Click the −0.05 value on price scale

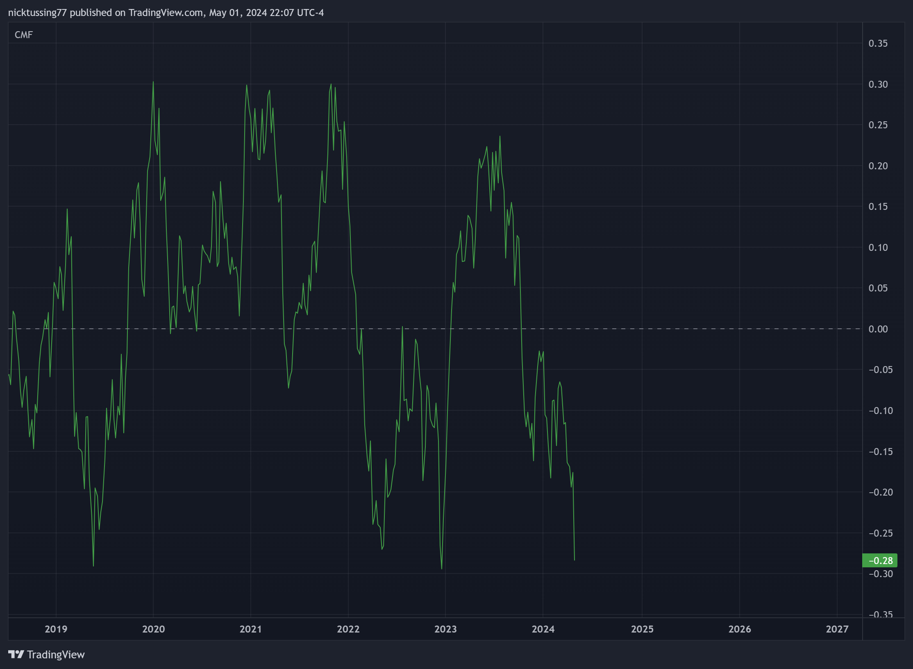tap(881, 370)
